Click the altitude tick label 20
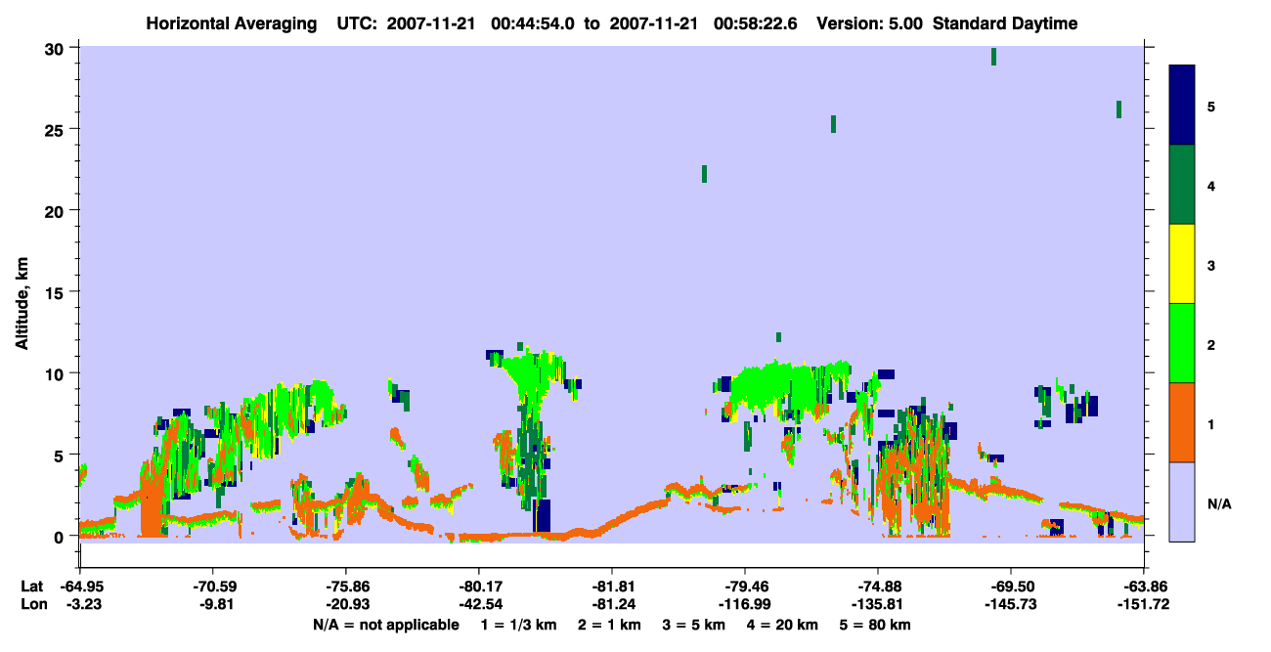Viewport: 1271px width, 652px height. pyautogui.click(x=57, y=210)
